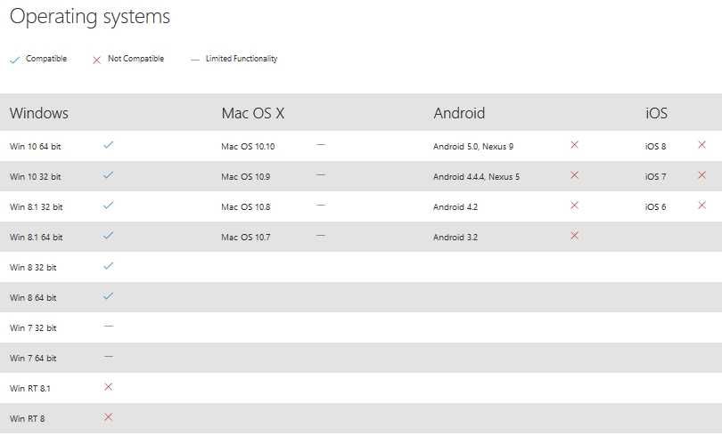Image resolution: width=722 pixels, height=444 pixels.
Task: Click the Operating systems page title
Action: coord(90,17)
